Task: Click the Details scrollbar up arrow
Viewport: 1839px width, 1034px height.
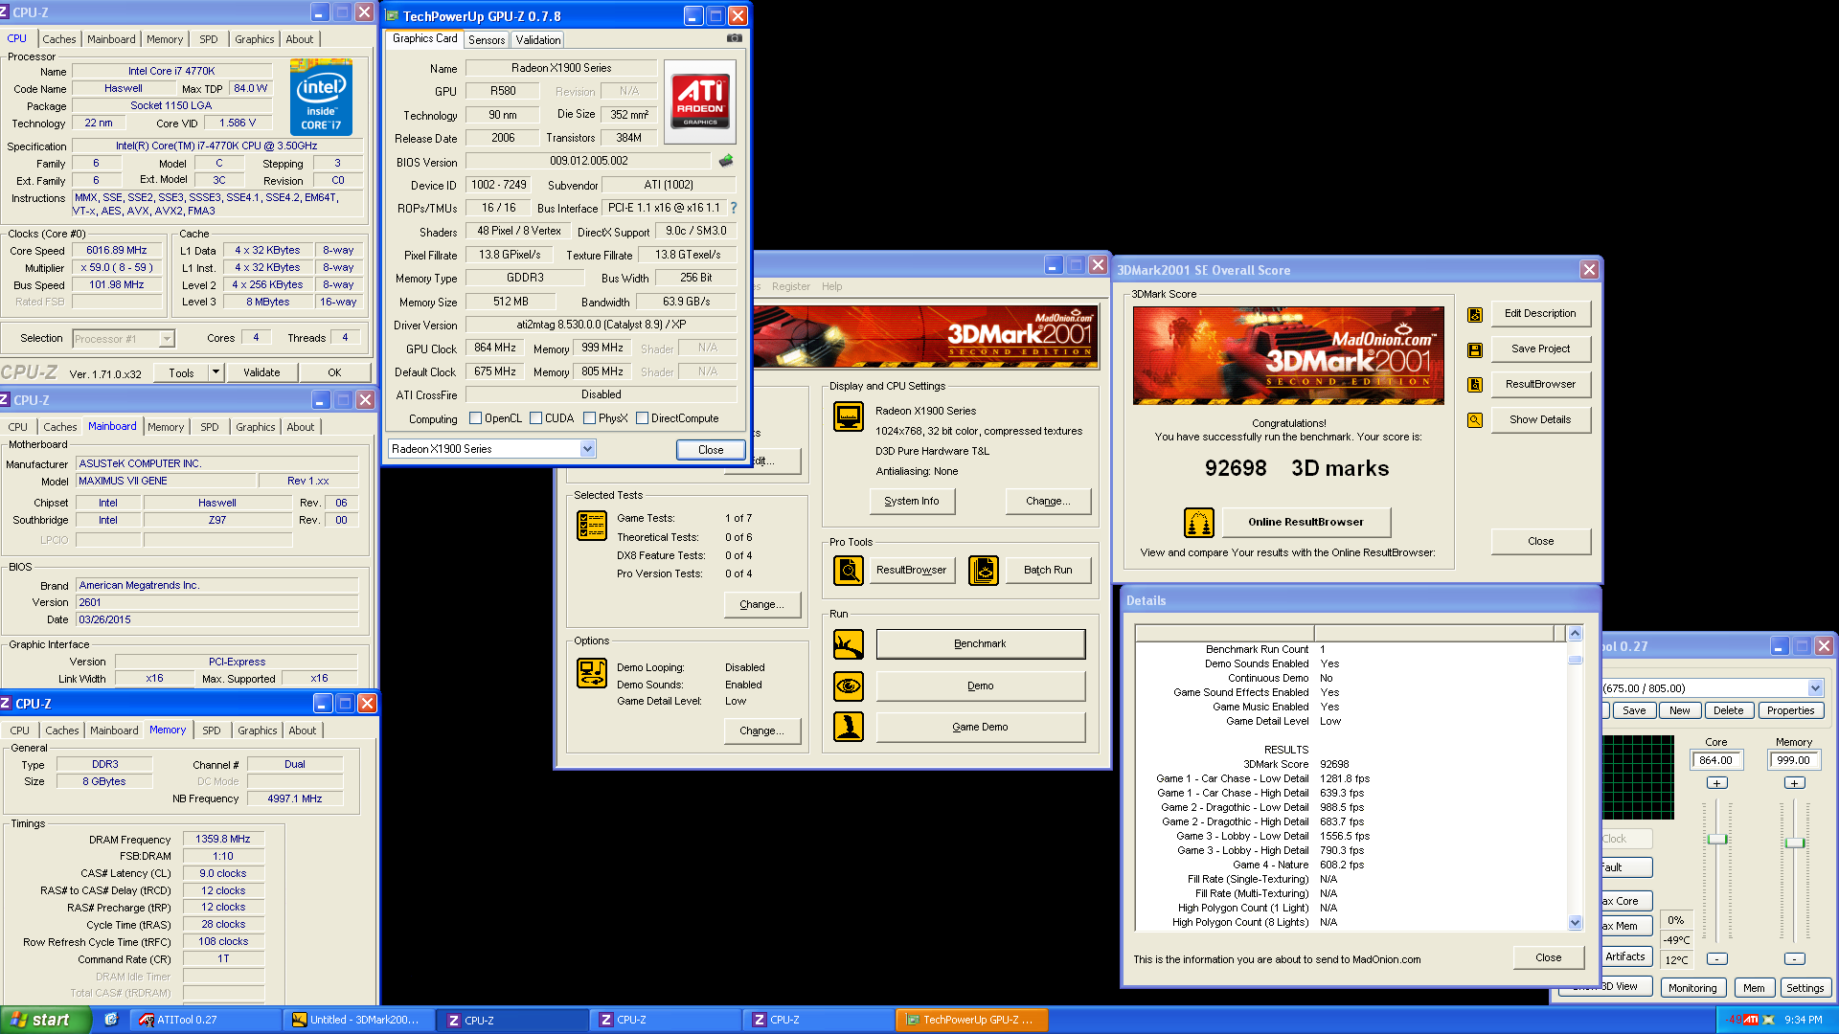Action: coord(1575,634)
